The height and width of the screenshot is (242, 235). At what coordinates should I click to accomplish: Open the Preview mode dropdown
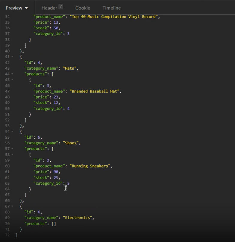pyautogui.click(x=17, y=8)
